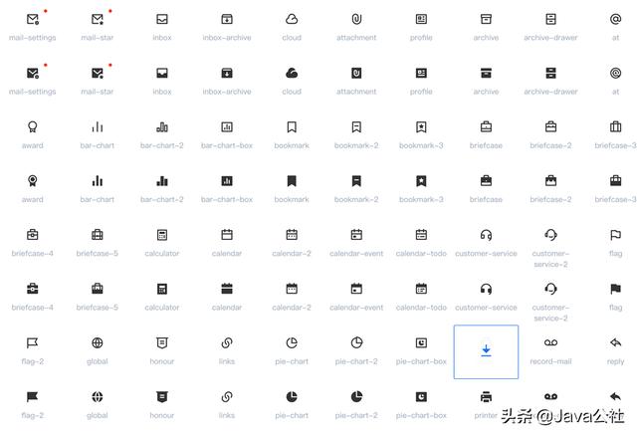Viewport: 637px width, 437px height.
Task: Select the filled printer icon
Action: [x=486, y=397]
